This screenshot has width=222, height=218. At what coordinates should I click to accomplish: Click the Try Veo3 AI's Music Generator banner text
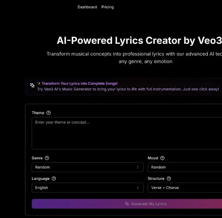pyautogui.click(x=128, y=89)
